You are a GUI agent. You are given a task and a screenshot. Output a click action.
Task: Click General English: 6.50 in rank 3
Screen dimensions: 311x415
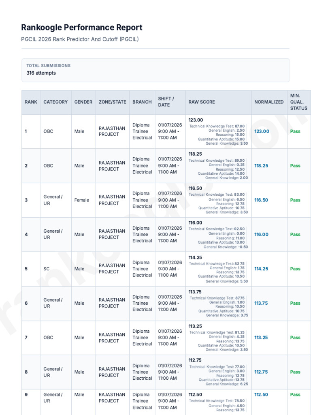(227, 199)
